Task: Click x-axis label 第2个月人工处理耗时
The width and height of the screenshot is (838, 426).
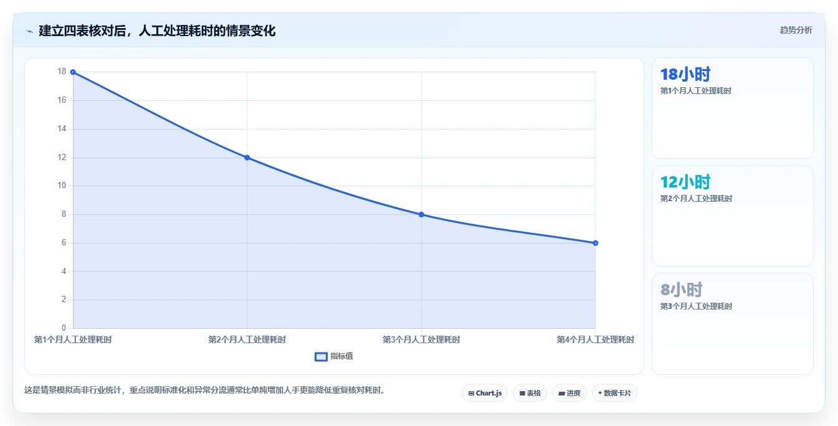Action: (247, 340)
